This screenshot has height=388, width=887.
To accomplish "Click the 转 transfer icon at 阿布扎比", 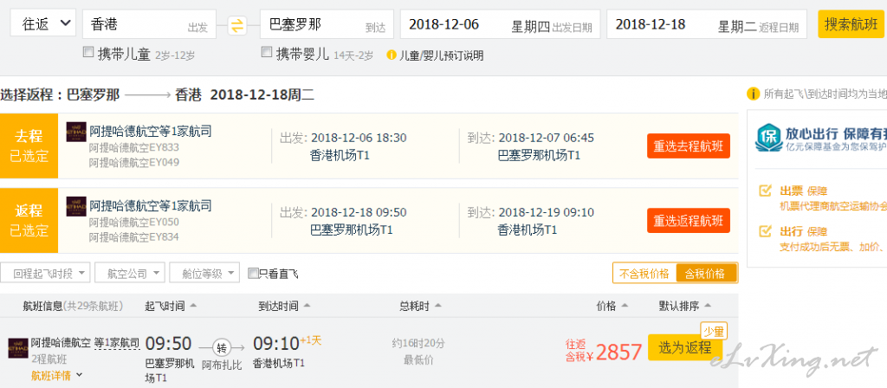I will [222, 347].
